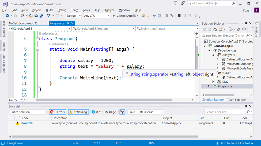Screen dimensions: 261x146
Task: Open the 139 % zoom dropdown
Action: (21, 100)
